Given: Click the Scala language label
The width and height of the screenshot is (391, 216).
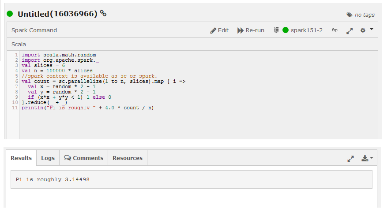Looking at the screenshot, I should [x=19, y=45].
